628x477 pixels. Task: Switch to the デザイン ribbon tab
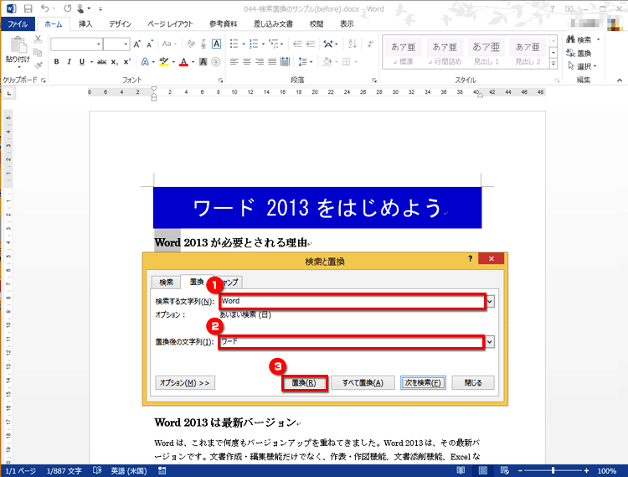point(120,24)
